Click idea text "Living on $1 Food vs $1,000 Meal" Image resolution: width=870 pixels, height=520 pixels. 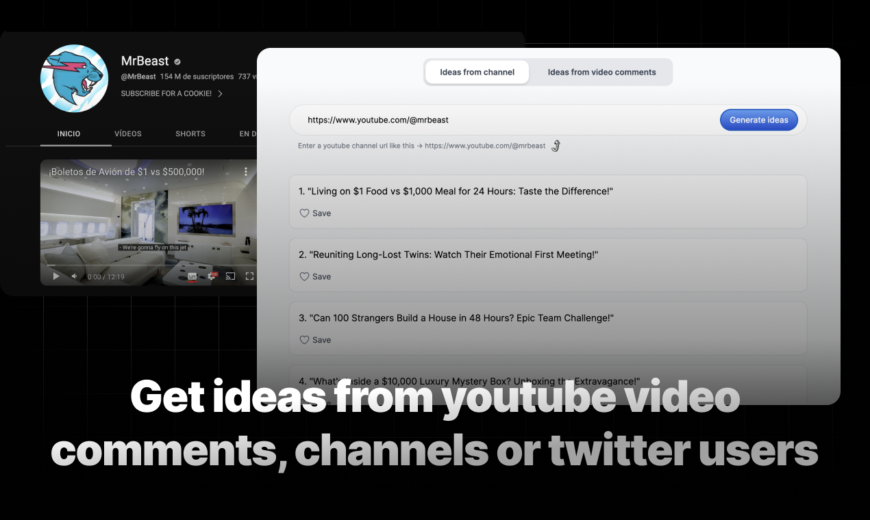(456, 192)
